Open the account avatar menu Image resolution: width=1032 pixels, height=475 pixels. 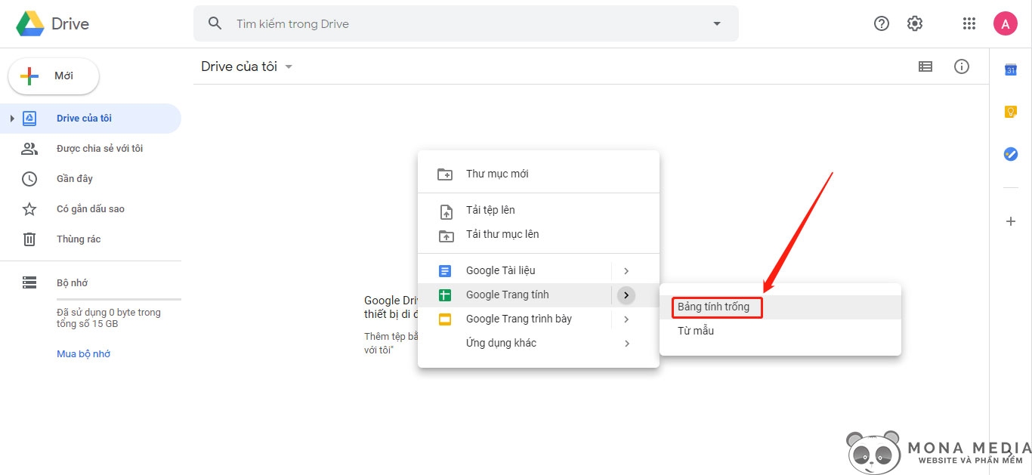[1005, 23]
